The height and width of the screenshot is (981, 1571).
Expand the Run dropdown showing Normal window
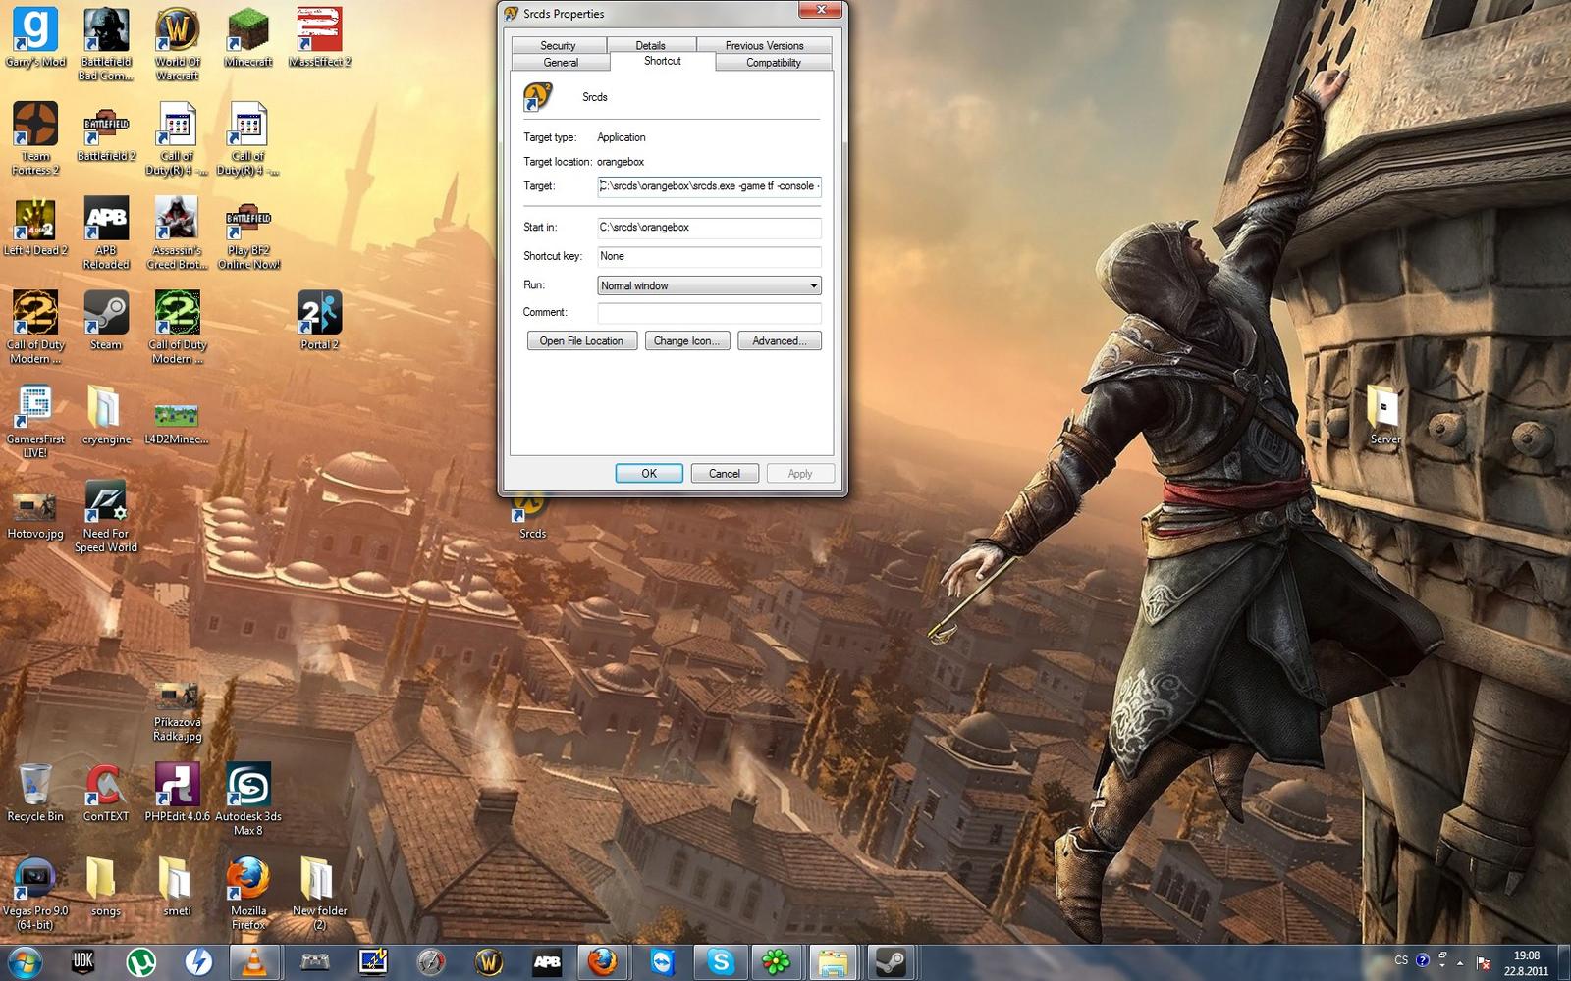coord(709,285)
